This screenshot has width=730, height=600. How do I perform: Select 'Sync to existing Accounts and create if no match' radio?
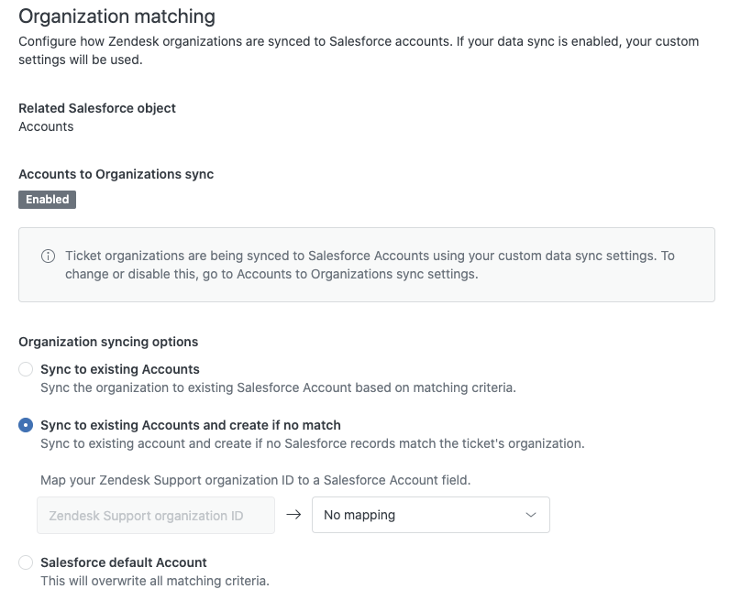pos(26,425)
